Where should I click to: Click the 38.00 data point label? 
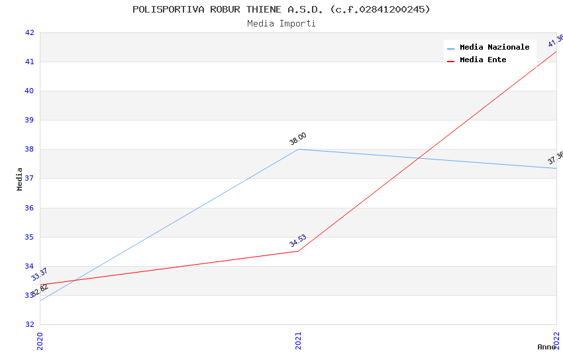tap(298, 138)
